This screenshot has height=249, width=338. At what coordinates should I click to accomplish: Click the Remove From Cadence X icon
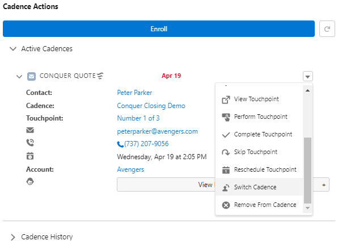(x=226, y=205)
